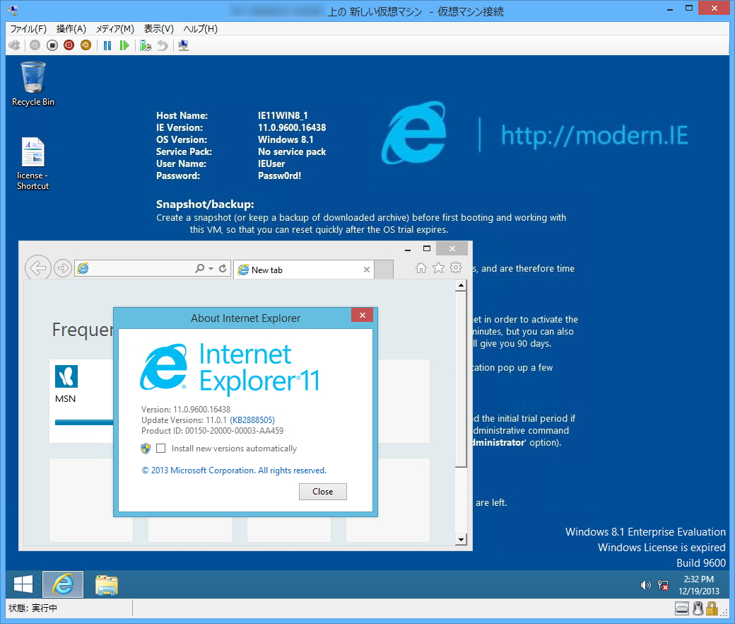This screenshot has height=624, width=735.
Task: Enable Install new versions automatically
Action: 160,448
